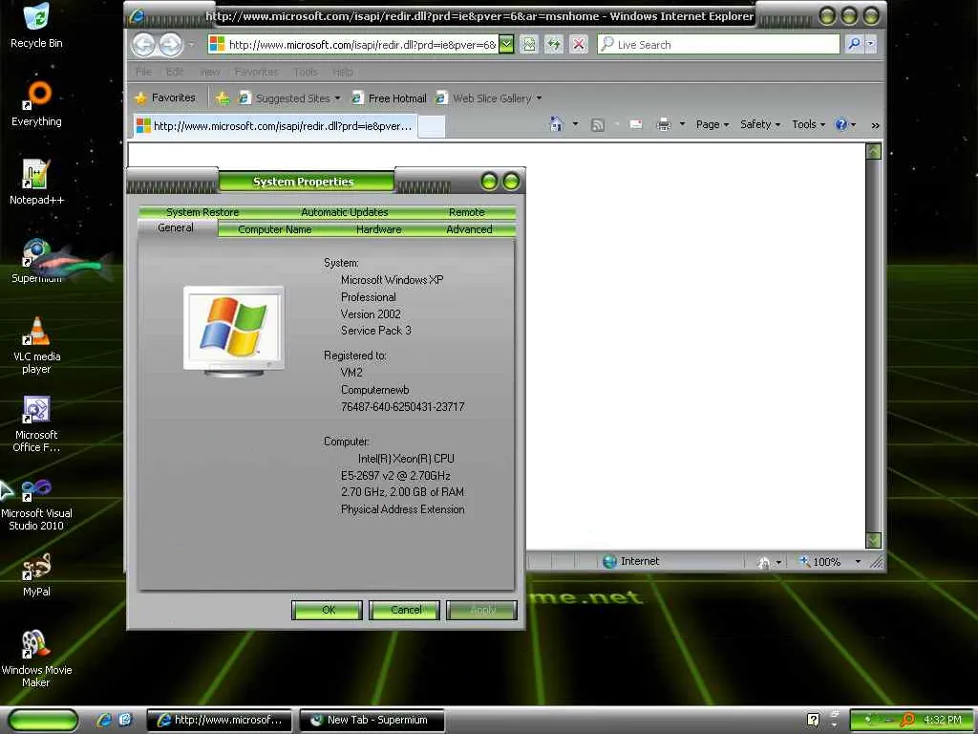Viewport: 978px width, 734px height.
Task: Switch to the System Restore tab
Action: click(x=202, y=212)
